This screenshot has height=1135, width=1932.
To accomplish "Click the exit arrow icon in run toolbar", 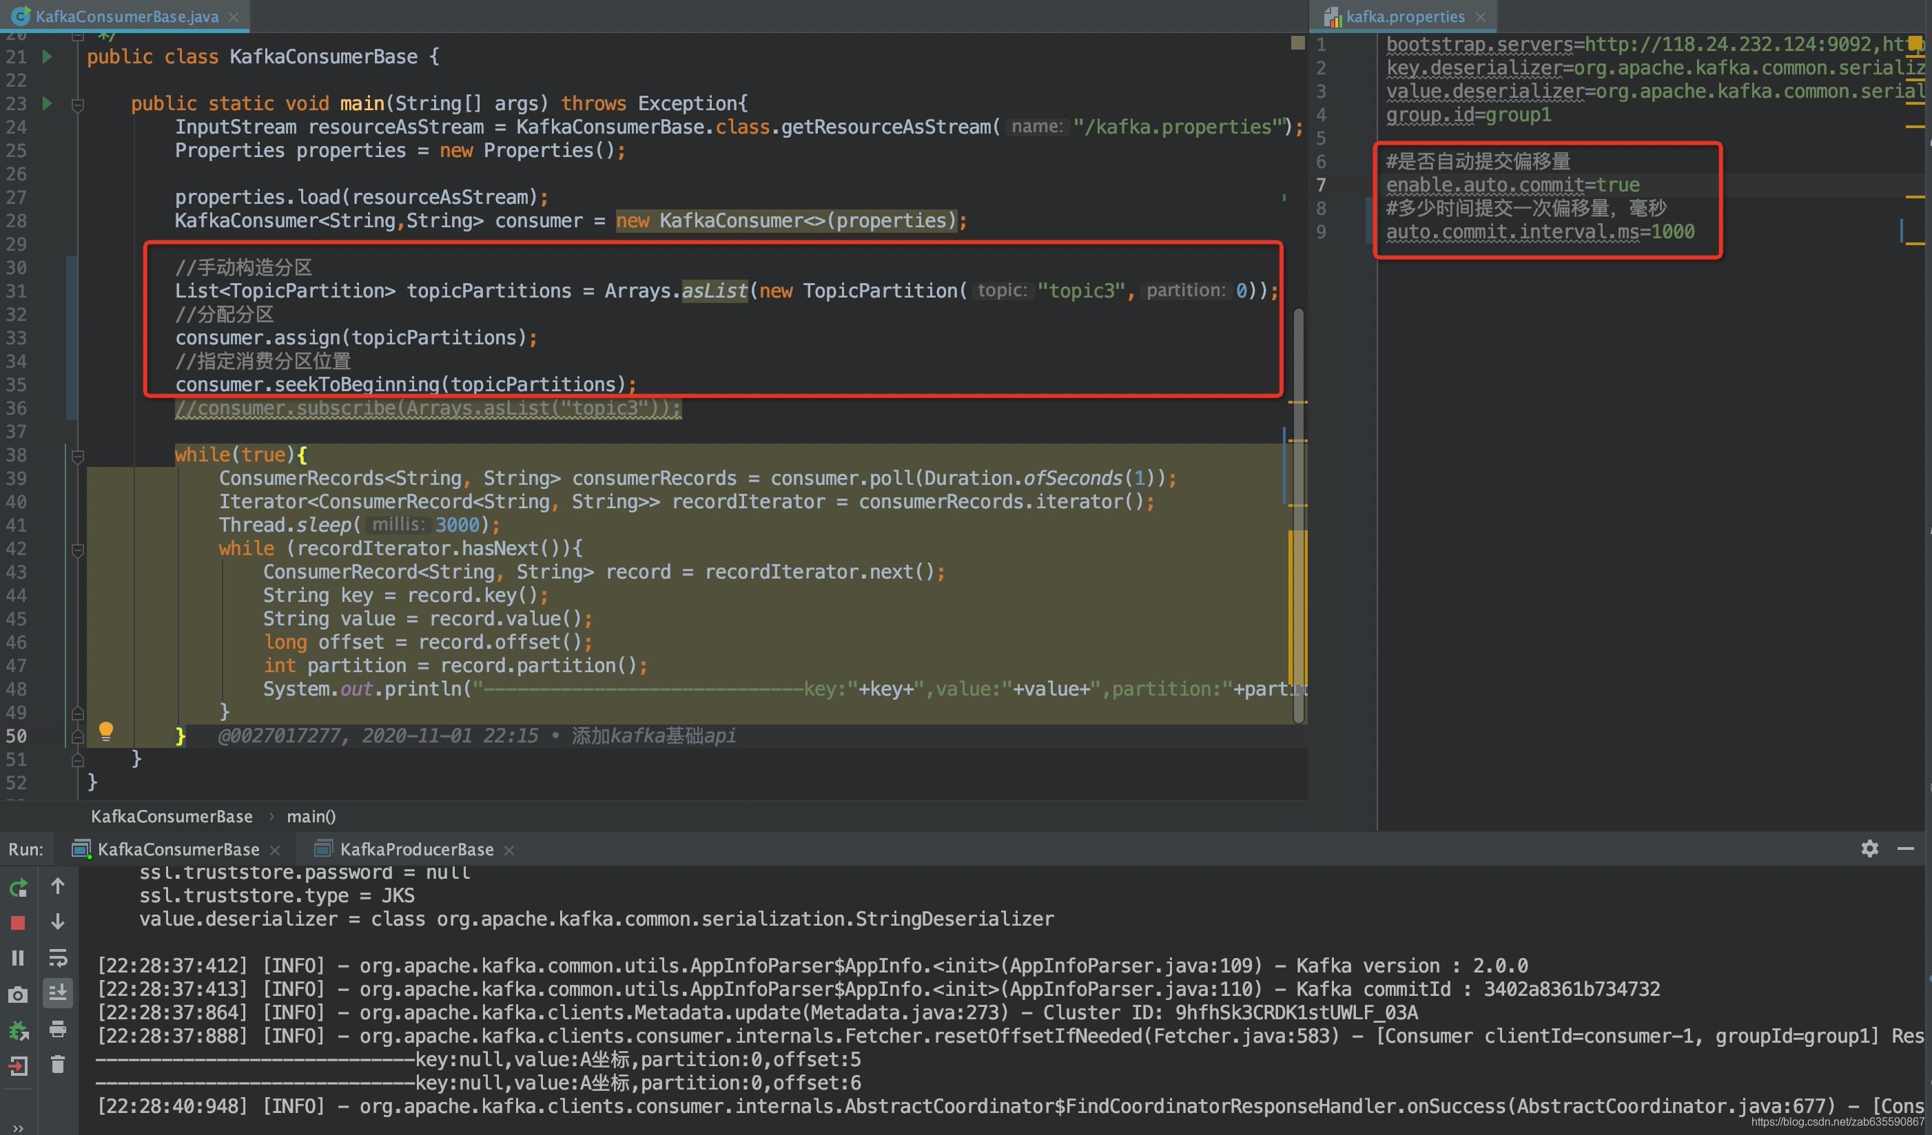I will 19,1065.
